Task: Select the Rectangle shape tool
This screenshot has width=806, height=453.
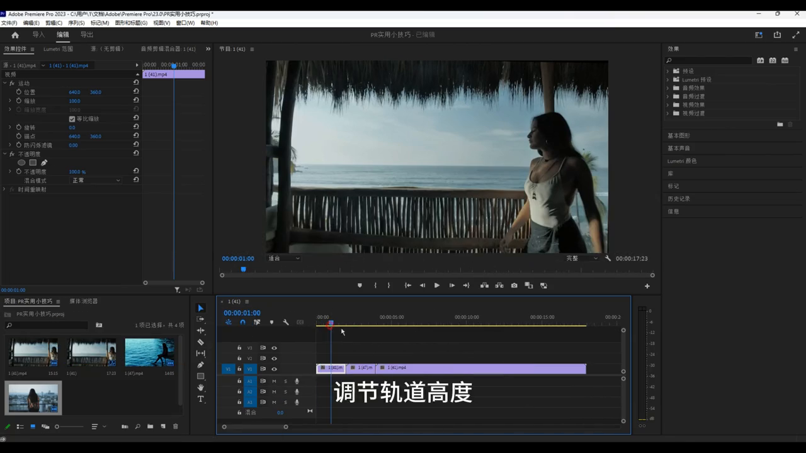Action: (x=201, y=376)
